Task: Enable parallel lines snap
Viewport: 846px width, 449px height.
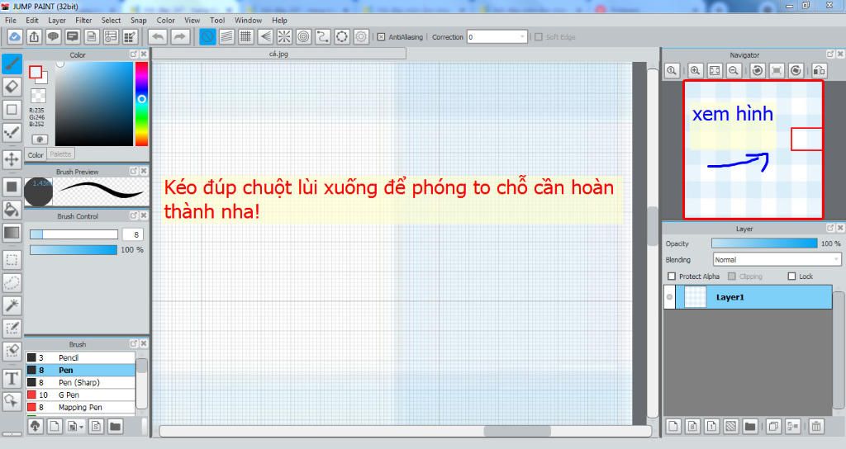Action: tap(226, 36)
